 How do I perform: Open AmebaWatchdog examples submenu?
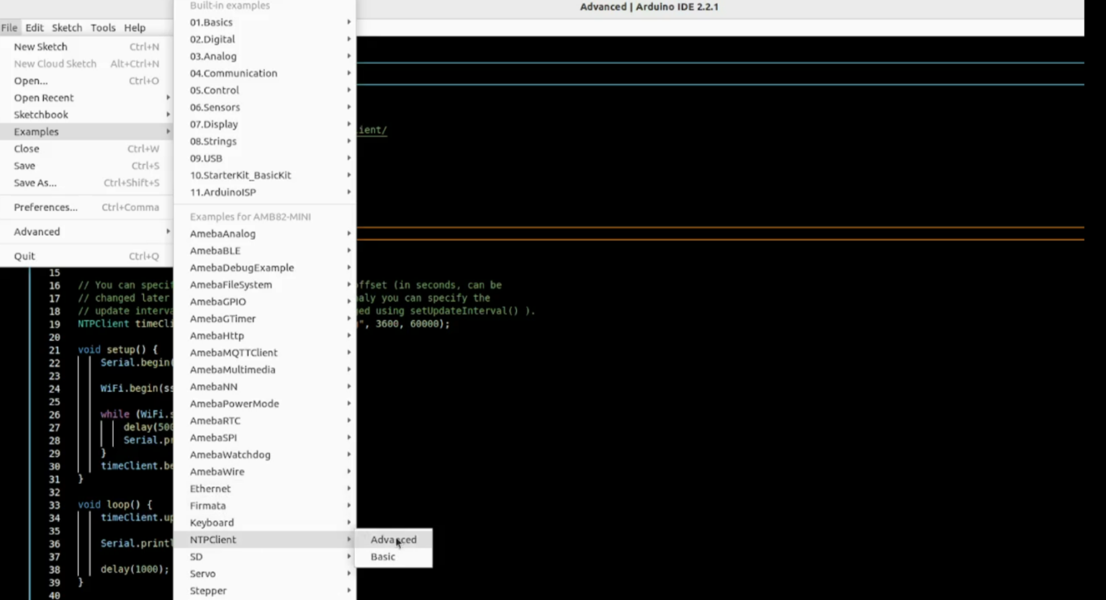[265, 455]
